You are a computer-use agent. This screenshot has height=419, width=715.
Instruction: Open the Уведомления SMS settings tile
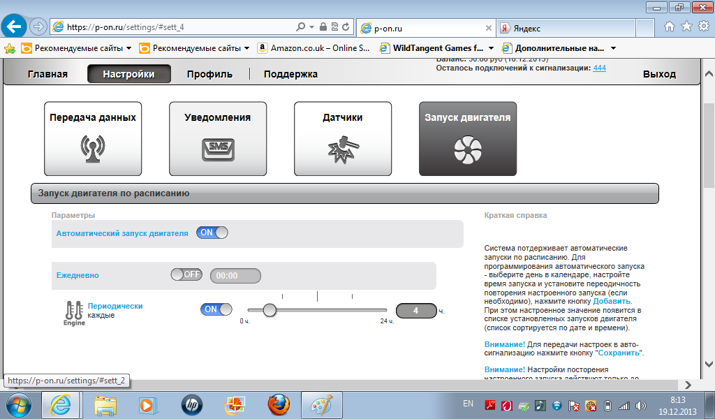(217, 138)
